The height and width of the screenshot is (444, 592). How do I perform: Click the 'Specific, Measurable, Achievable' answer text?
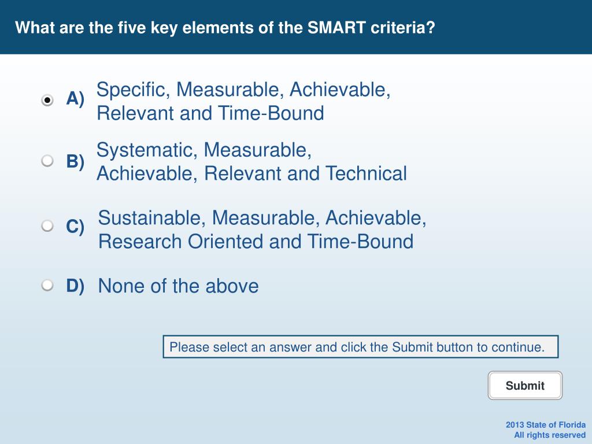tap(243, 90)
